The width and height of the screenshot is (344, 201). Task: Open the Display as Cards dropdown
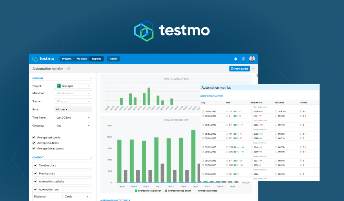click(76, 197)
